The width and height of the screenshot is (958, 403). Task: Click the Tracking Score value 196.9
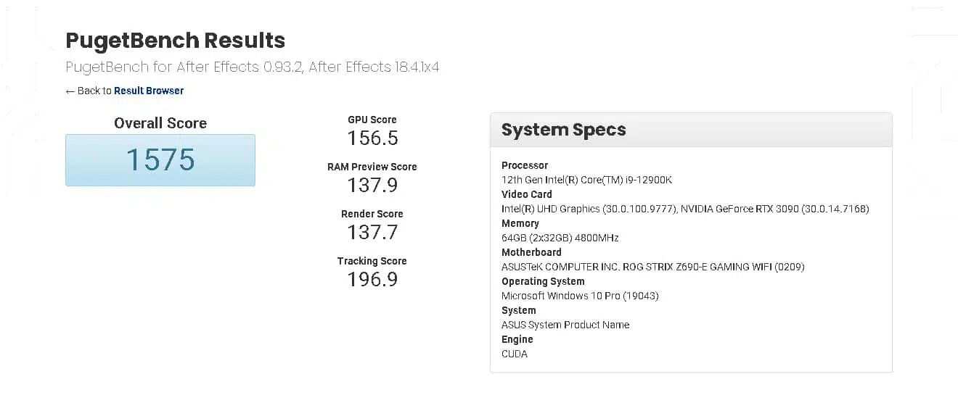(372, 279)
